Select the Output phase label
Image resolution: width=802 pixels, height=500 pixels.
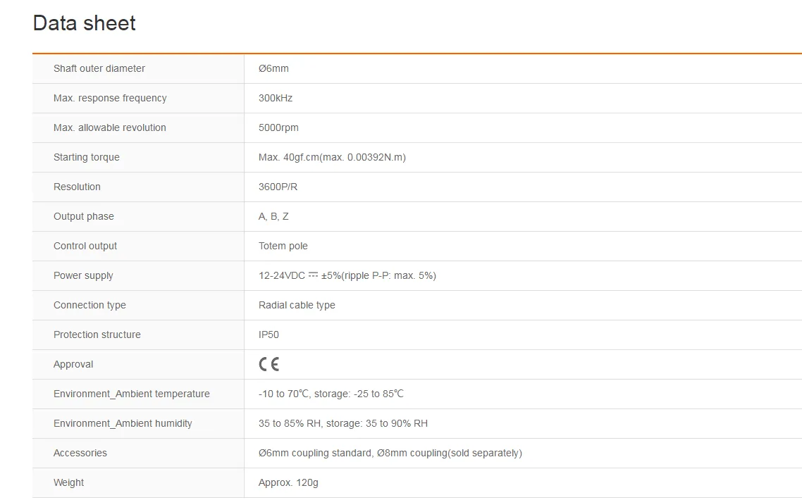pos(84,216)
